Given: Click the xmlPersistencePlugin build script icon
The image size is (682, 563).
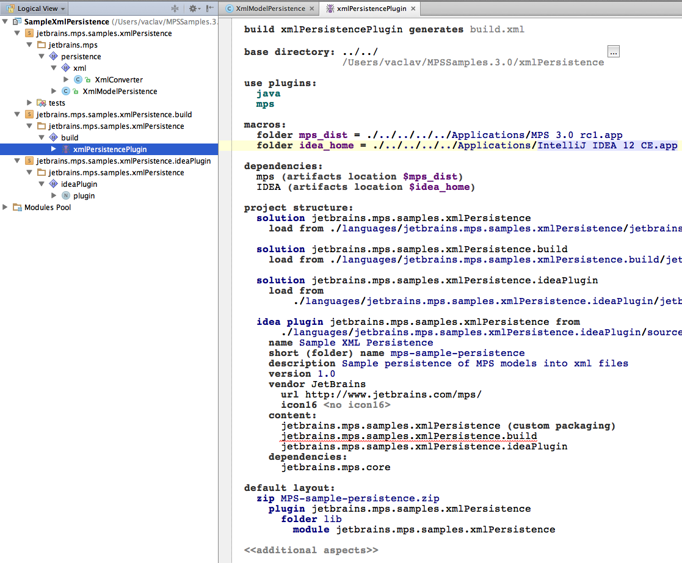Looking at the screenshot, I should [x=66, y=149].
